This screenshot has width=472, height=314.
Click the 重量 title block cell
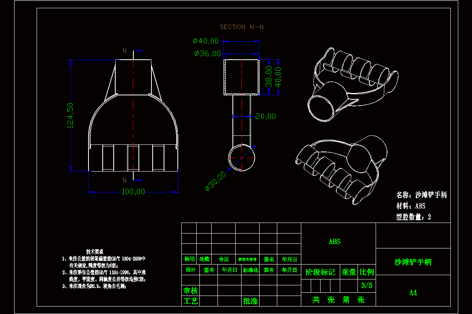coord(349,272)
